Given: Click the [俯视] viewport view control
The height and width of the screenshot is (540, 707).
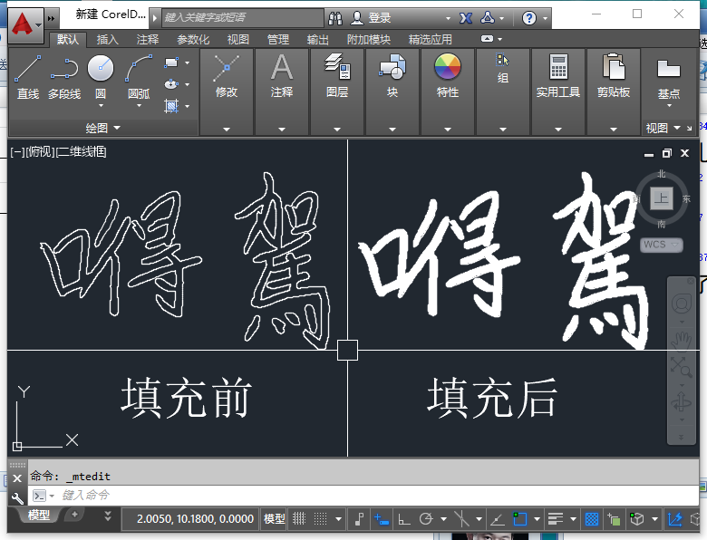Looking at the screenshot, I should point(41,152).
